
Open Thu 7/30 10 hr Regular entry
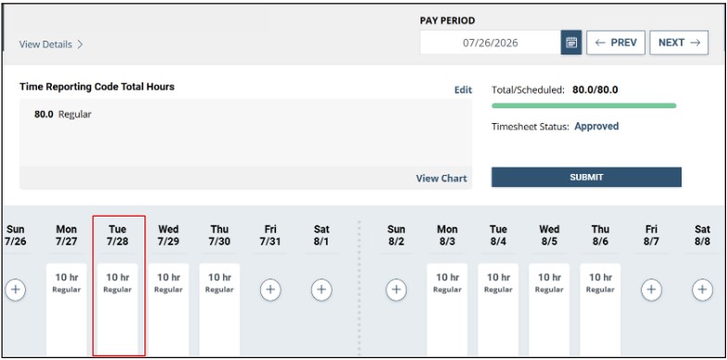coord(219,309)
